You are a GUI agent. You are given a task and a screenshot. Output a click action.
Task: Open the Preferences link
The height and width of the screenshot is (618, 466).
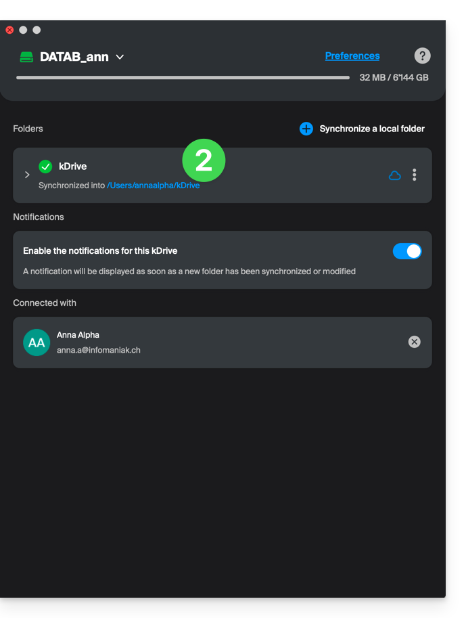(x=352, y=56)
